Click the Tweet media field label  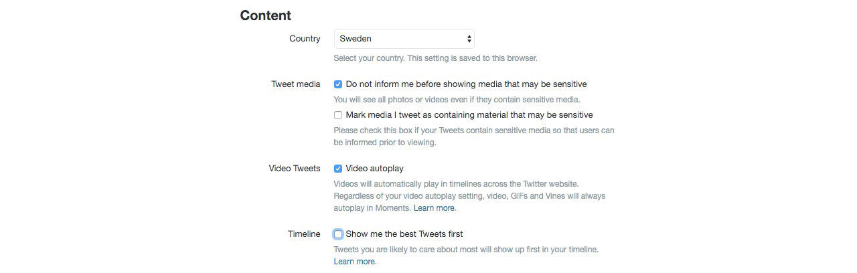(x=295, y=84)
